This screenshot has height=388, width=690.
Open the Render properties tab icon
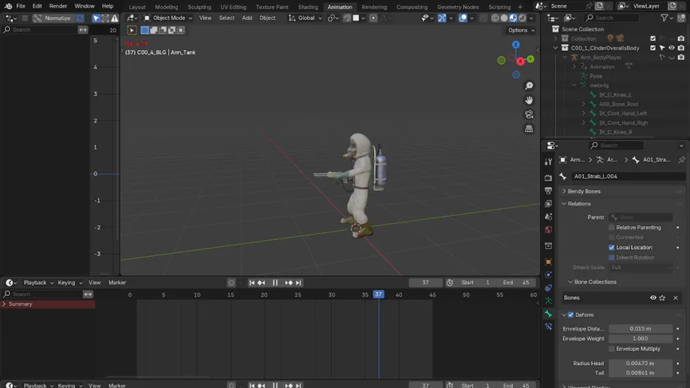click(548, 178)
